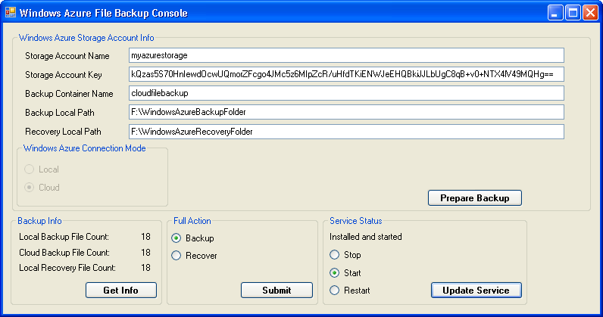Click the Local Recovery File Count value 18

(145, 268)
